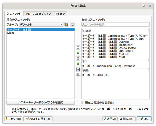The height and width of the screenshot is (126, 156).
Task: Move selected input method up
Action: 78,58
